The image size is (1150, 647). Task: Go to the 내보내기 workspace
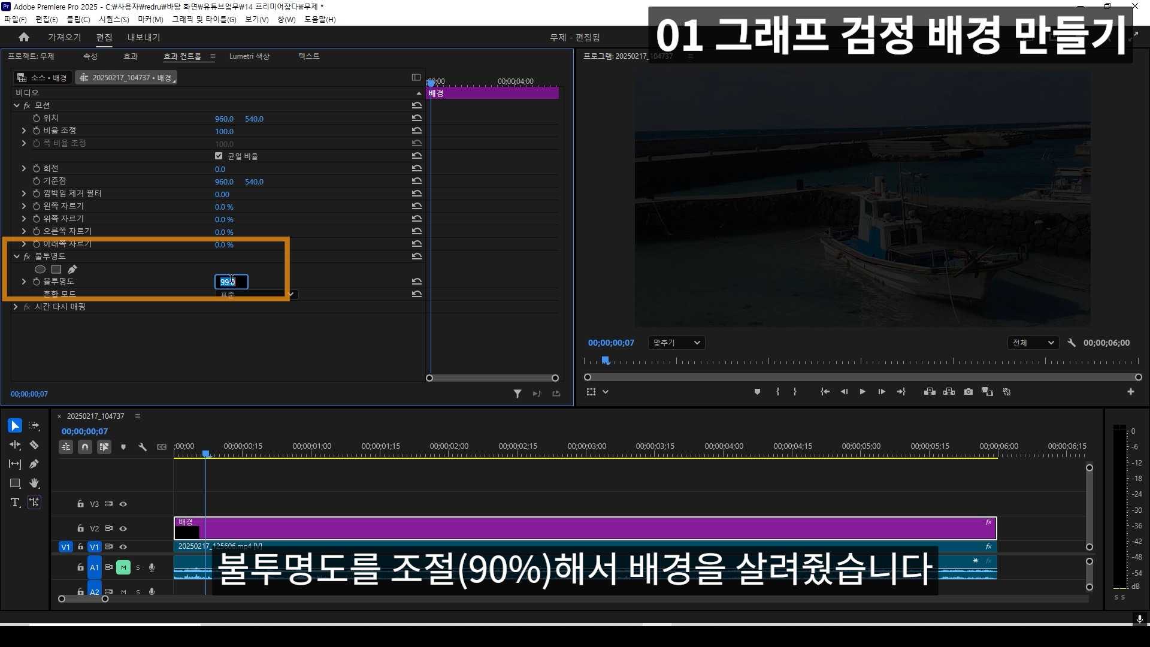[x=144, y=37]
